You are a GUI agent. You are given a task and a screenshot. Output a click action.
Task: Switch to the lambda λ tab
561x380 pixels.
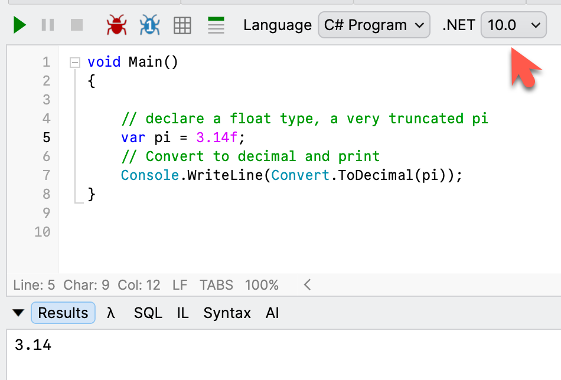[111, 313]
